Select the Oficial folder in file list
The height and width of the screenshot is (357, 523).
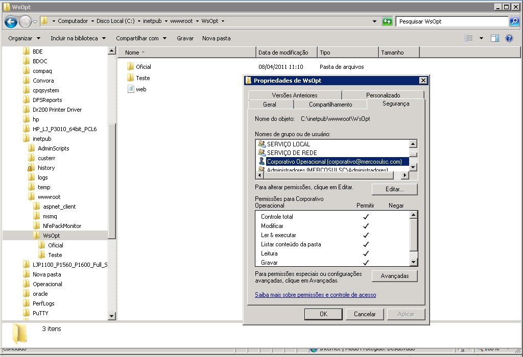click(143, 67)
